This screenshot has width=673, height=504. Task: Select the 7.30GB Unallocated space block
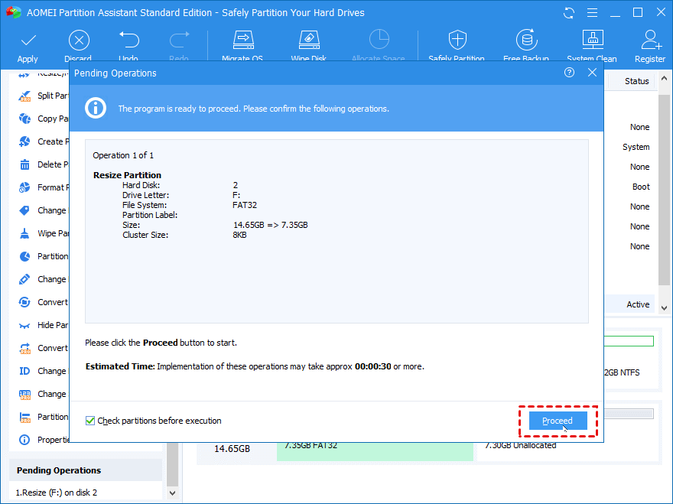[x=566, y=451]
